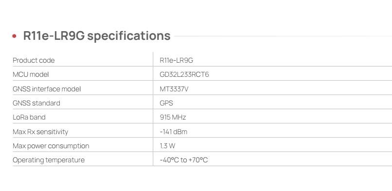Click the R11e-LR9G product code value
Image resolution: width=392 pixels, height=191 pixels.
coord(176,60)
